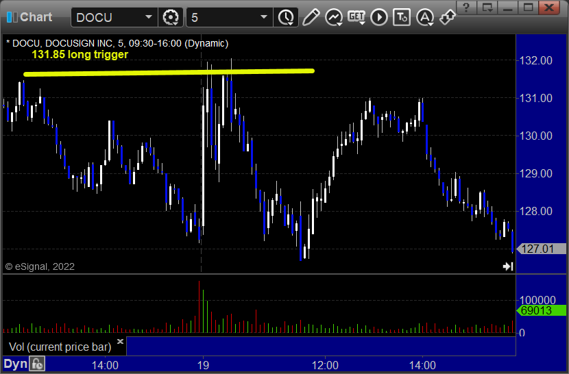Open the help question mark button
The image size is (569, 374).
tap(467, 7)
